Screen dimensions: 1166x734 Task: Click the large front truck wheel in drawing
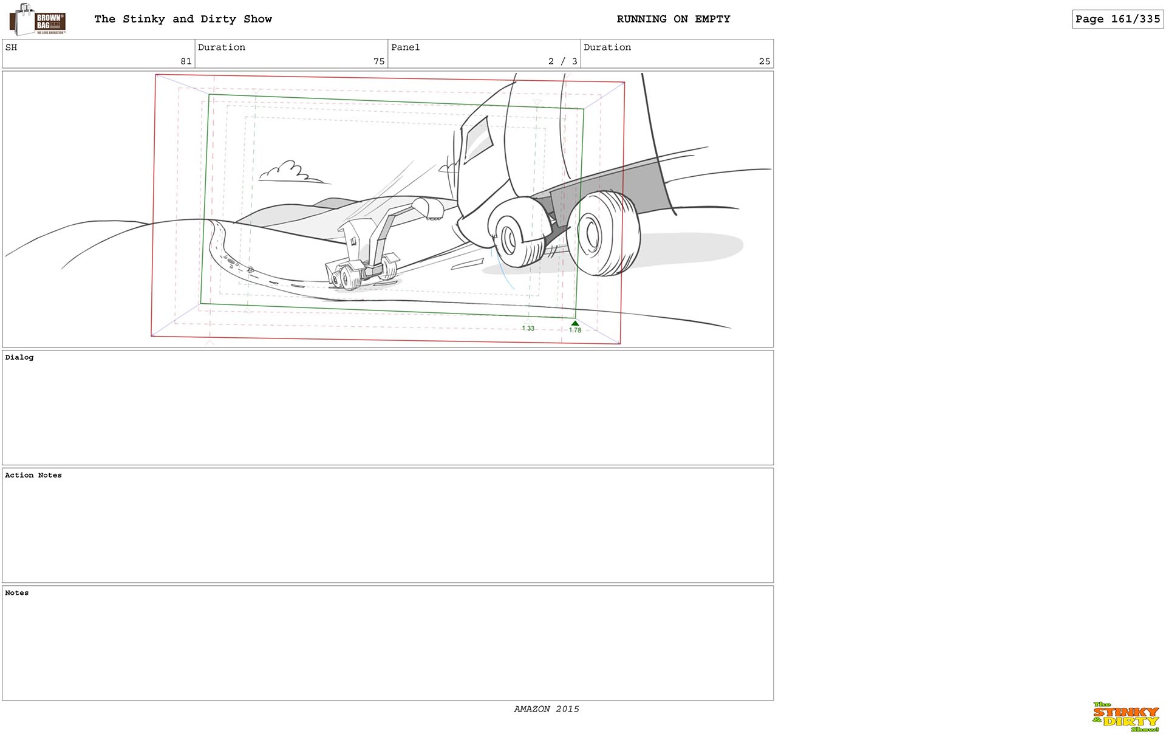click(x=603, y=233)
